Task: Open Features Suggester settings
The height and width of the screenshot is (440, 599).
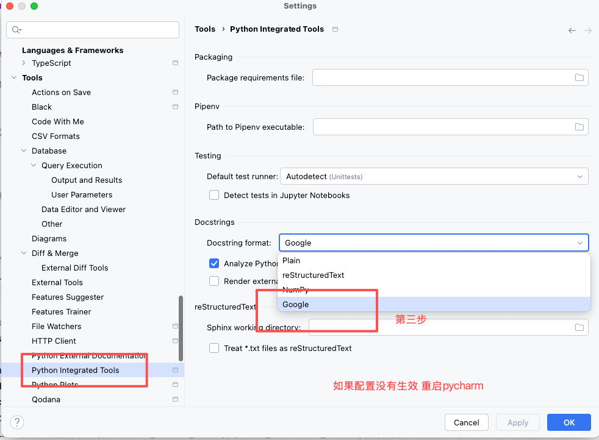Action: tap(68, 297)
